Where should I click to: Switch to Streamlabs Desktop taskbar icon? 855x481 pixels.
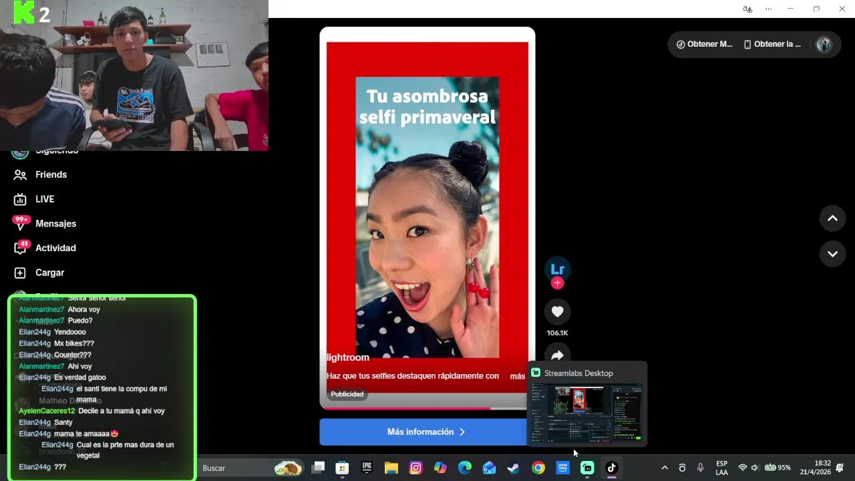point(587,468)
